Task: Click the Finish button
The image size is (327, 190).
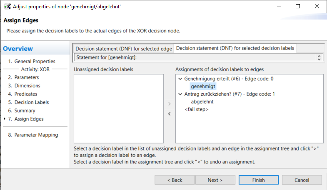Action: click(x=258, y=180)
